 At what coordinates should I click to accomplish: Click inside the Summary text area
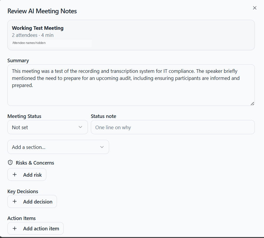[131, 85]
